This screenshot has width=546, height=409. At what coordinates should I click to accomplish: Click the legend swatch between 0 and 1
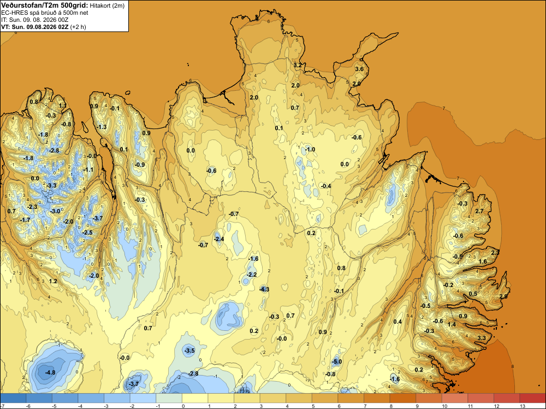(x=195, y=398)
